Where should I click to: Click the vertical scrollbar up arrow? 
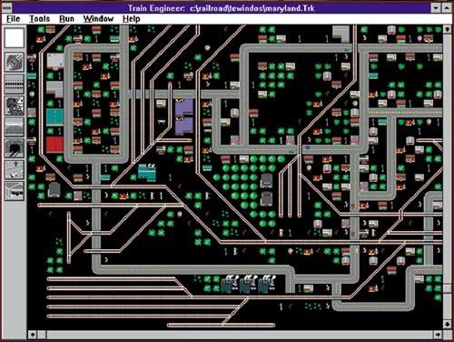pyautogui.click(x=447, y=29)
